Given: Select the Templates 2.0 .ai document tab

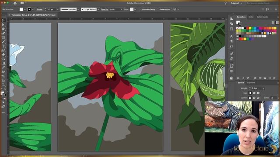Looking at the screenshot, I should click(33, 15).
